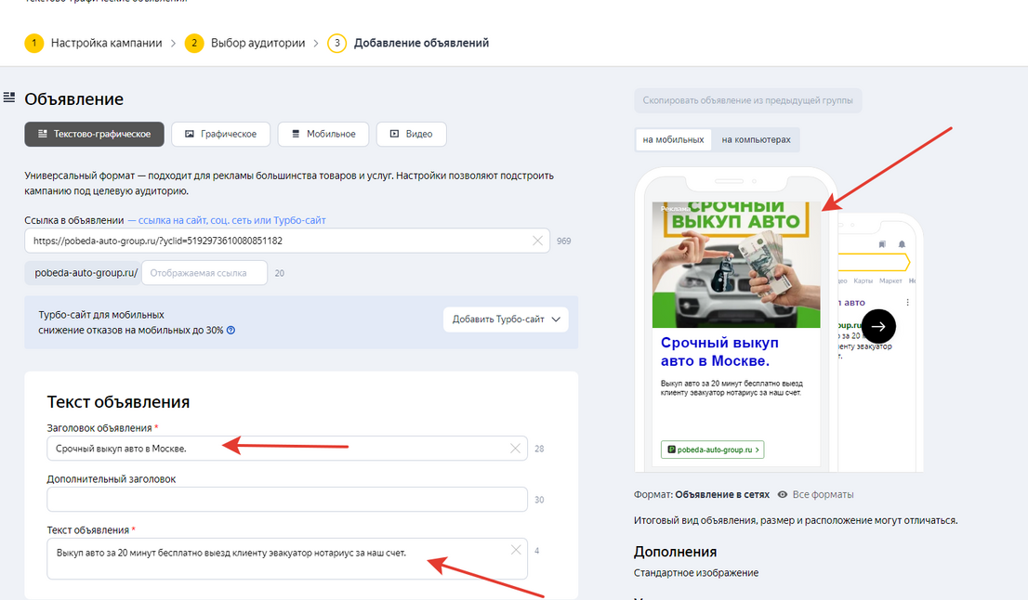
Task: Open the ссылка на сайт, соц. сеть help link
Action: [227, 220]
